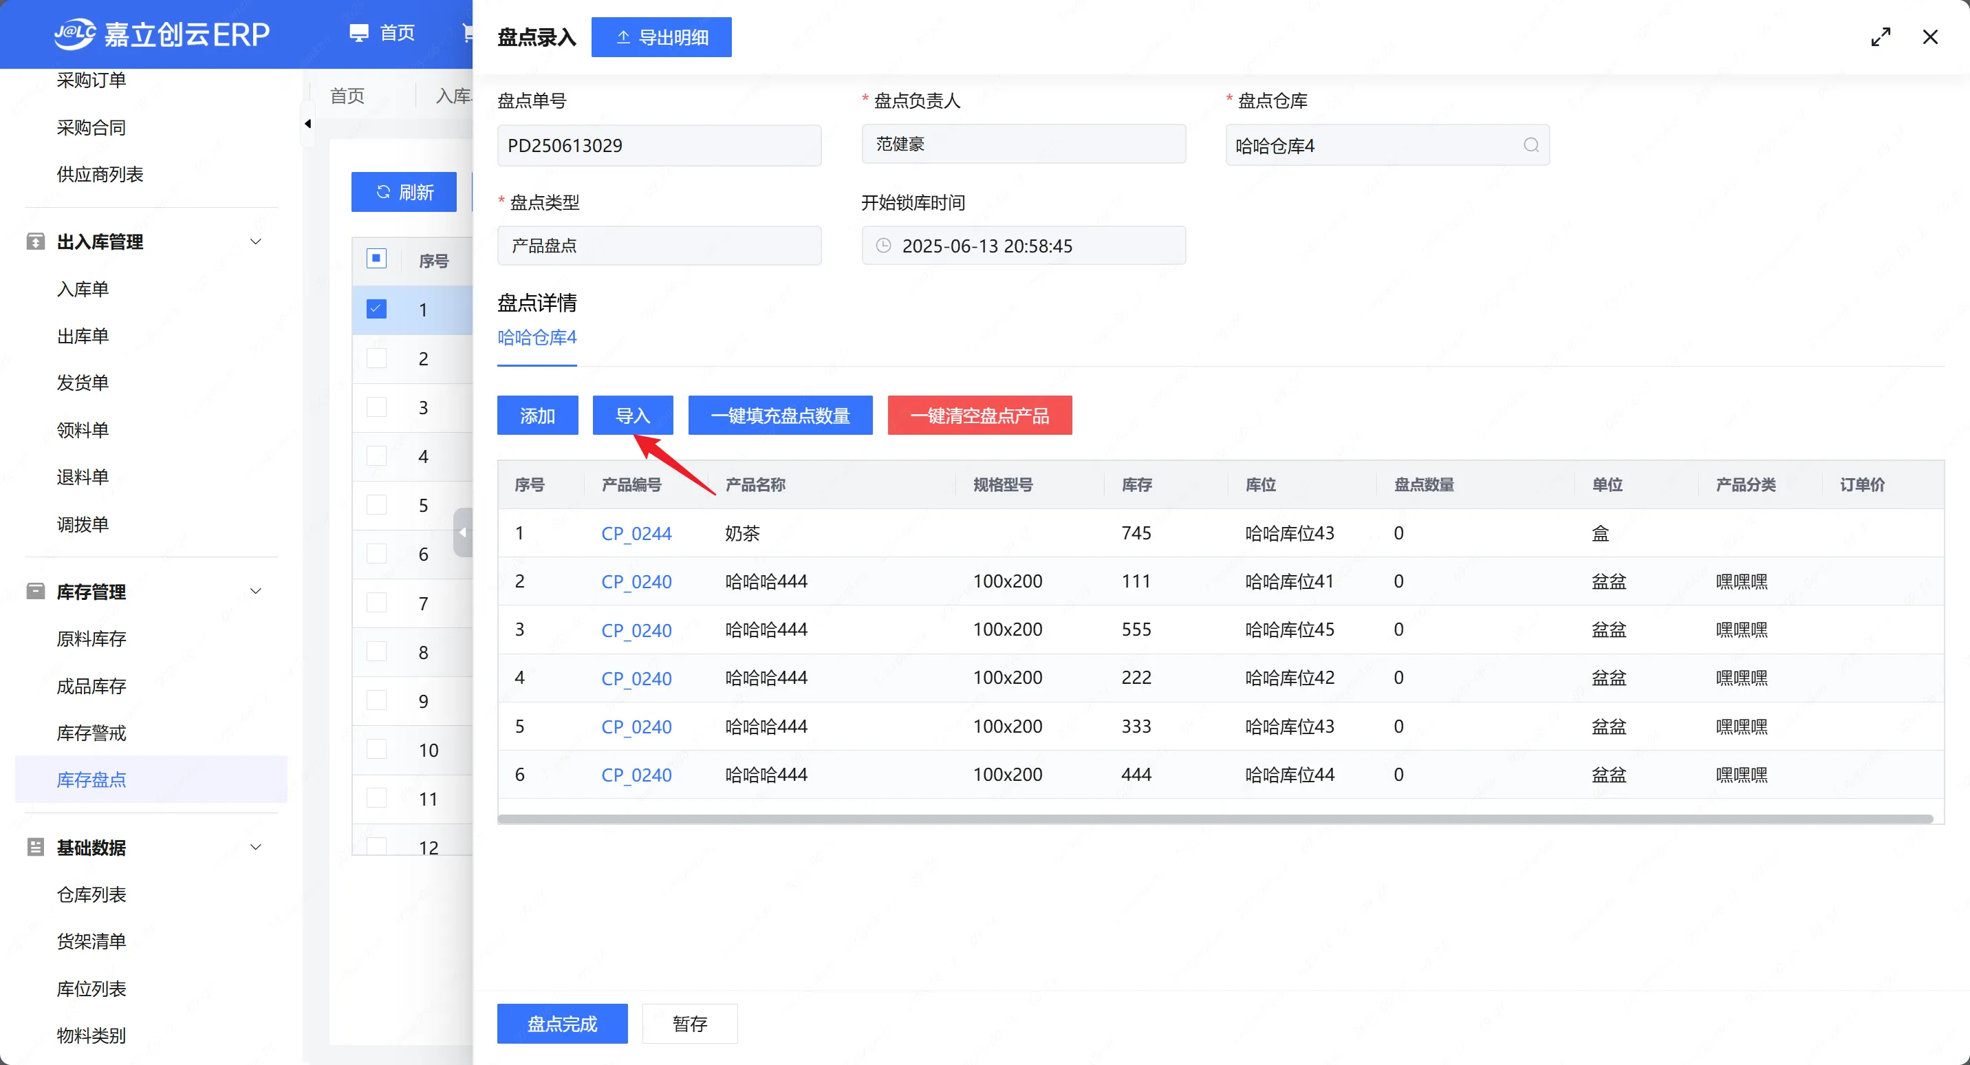Uncheck the checkbox for row 1

pos(376,309)
